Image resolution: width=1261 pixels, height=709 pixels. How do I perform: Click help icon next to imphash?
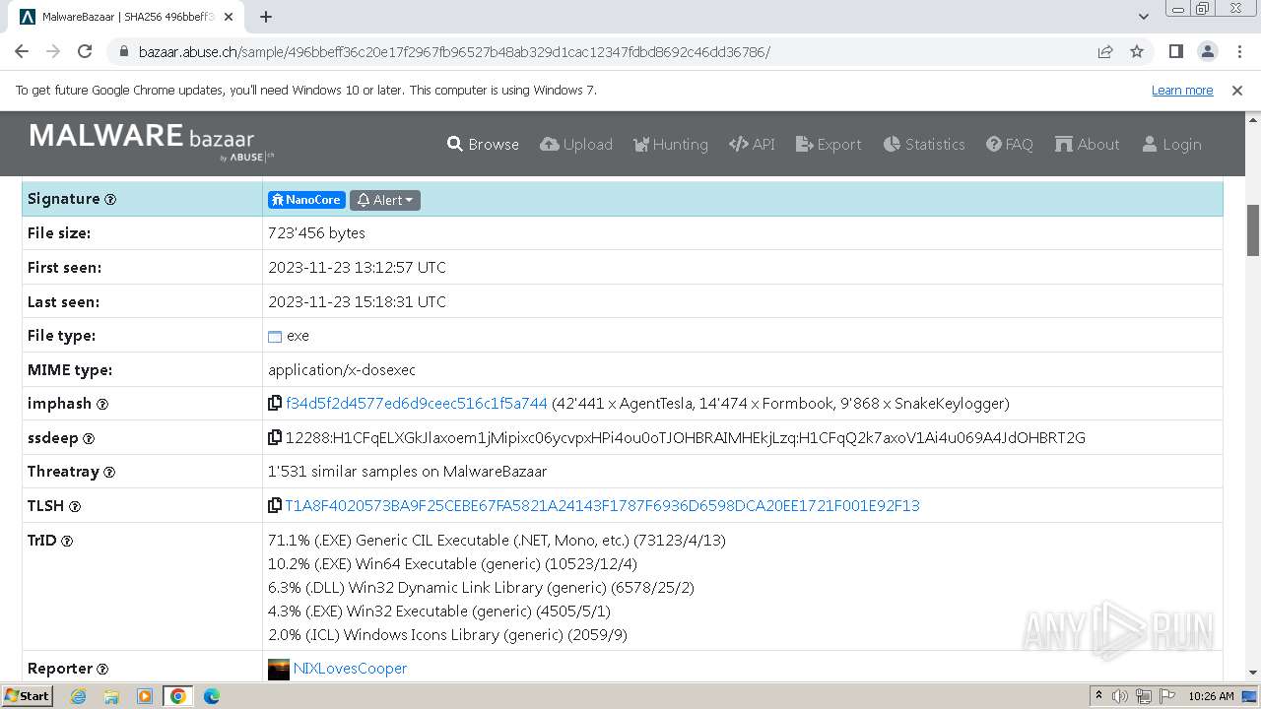tap(101, 404)
